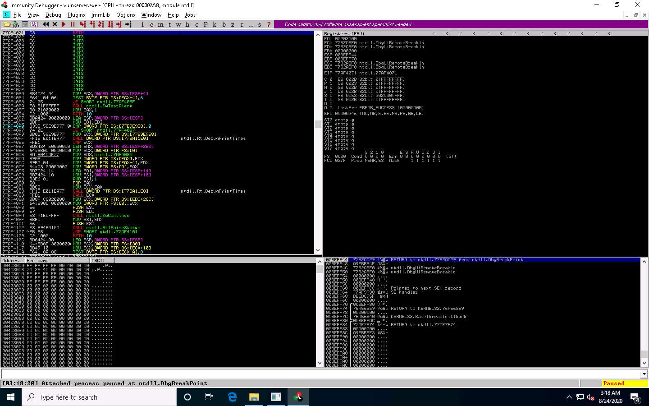Click the Step into toolbar icon

click(83, 24)
